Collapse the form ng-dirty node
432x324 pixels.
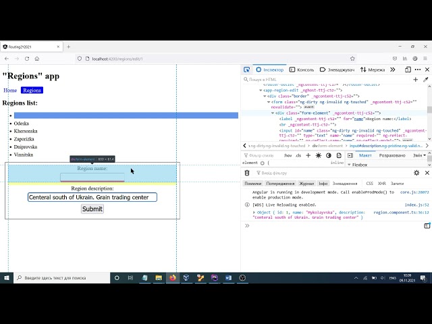tap(269, 102)
